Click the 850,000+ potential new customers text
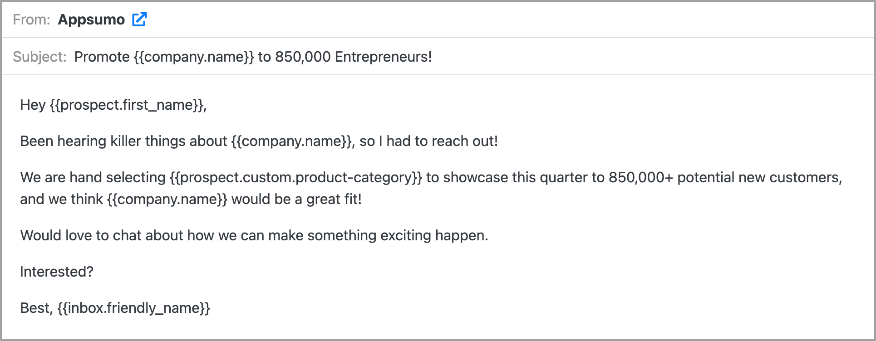876x341 pixels. pos(725,177)
